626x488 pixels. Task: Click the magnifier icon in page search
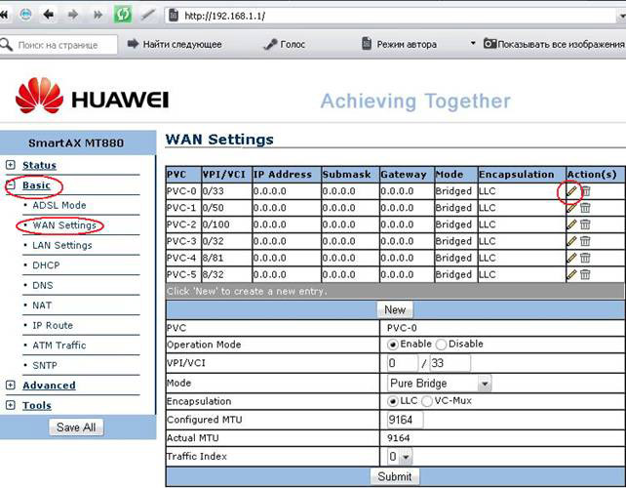(x=6, y=44)
